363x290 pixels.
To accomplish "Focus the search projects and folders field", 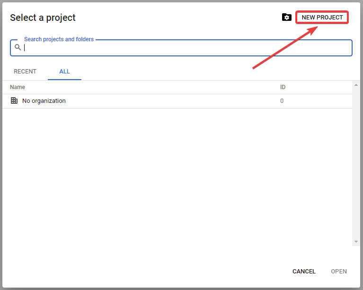I will click(x=185, y=48).
